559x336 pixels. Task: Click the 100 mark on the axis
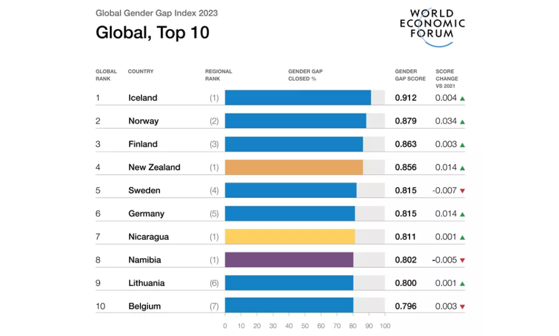pyautogui.click(x=385, y=326)
